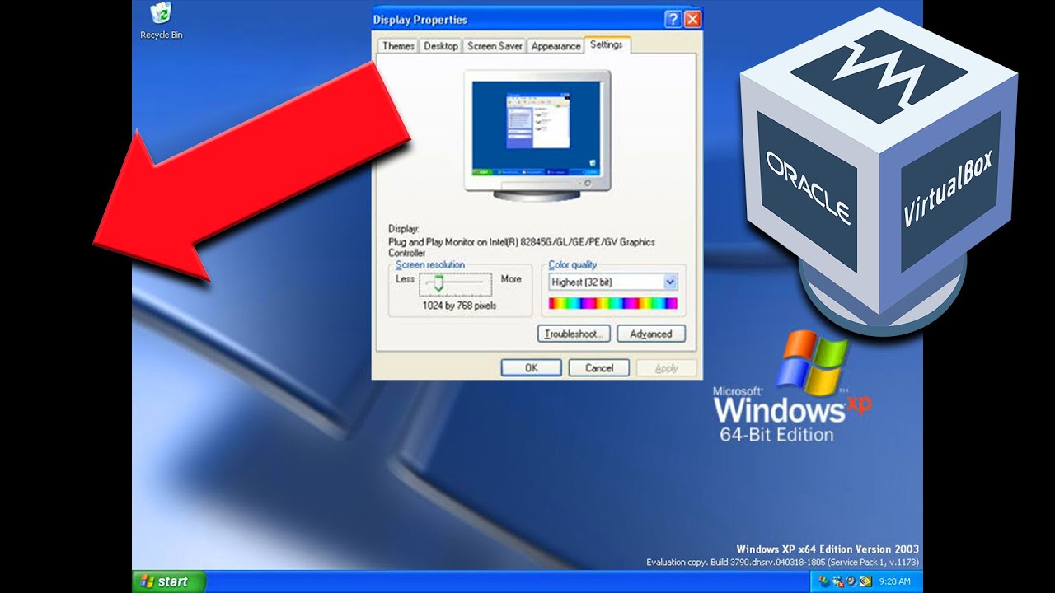
Task: Click the "More" label near the slider
Action: 511,279
